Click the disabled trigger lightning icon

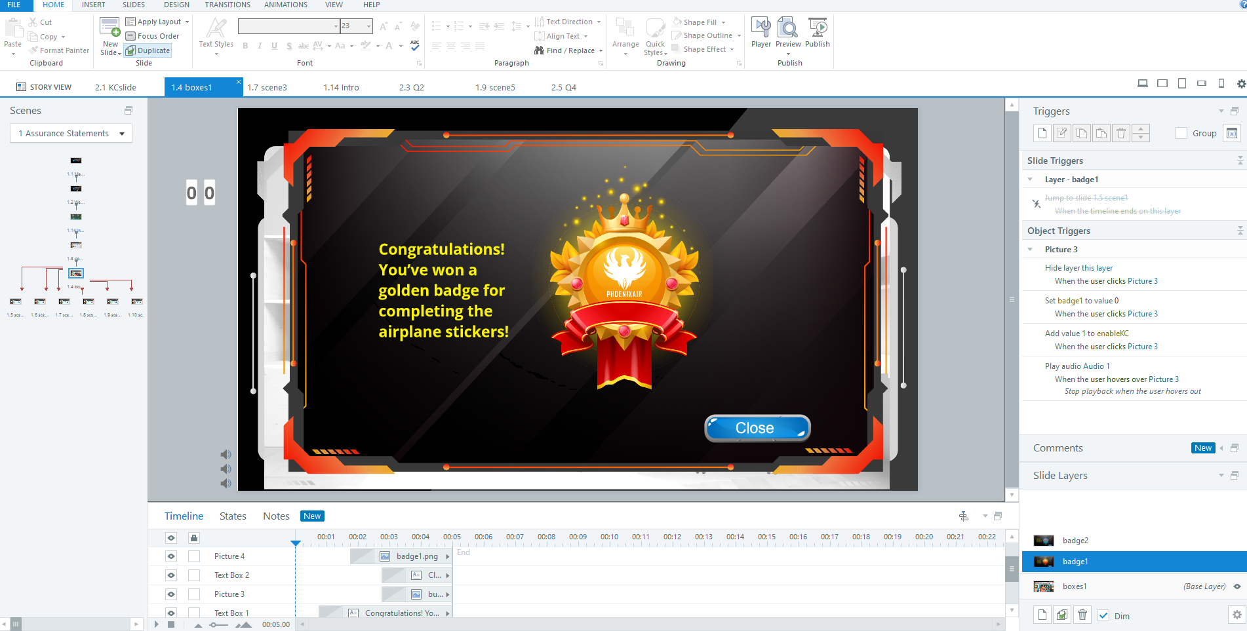pyautogui.click(x=1036, y=204)
